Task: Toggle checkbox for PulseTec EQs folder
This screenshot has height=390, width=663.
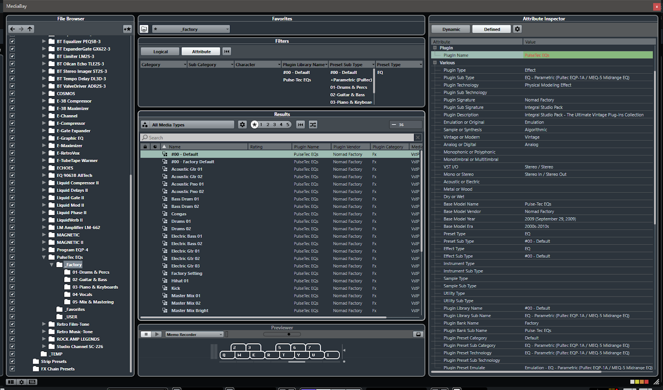Action: pyautogui.click(x=12, y=257)
